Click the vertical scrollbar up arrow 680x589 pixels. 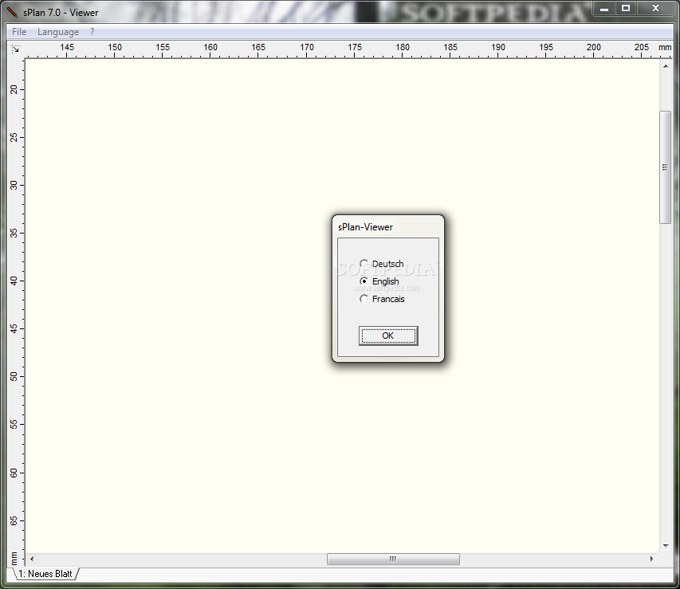[x=666, y=66]
